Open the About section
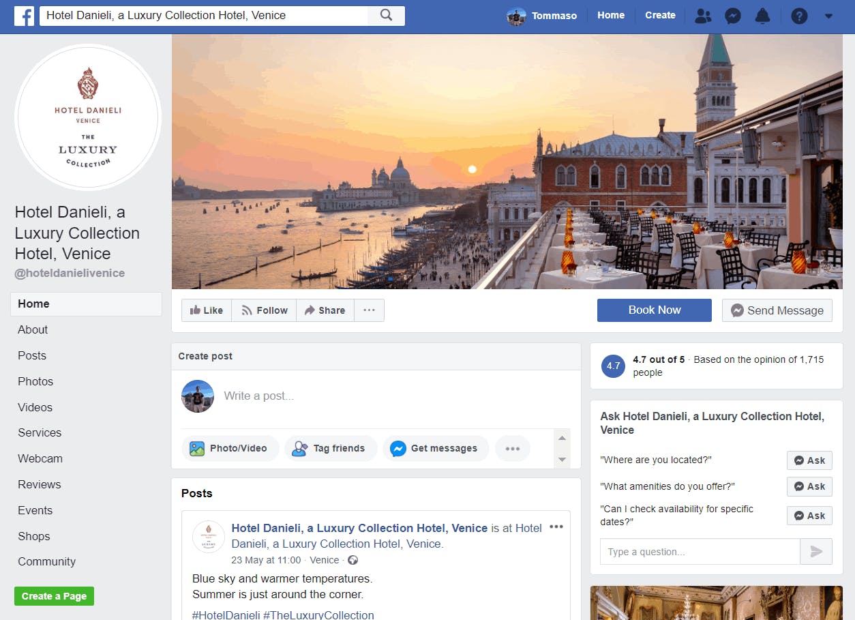This screenshot has width=855, height=620. (x=33, y=329)
